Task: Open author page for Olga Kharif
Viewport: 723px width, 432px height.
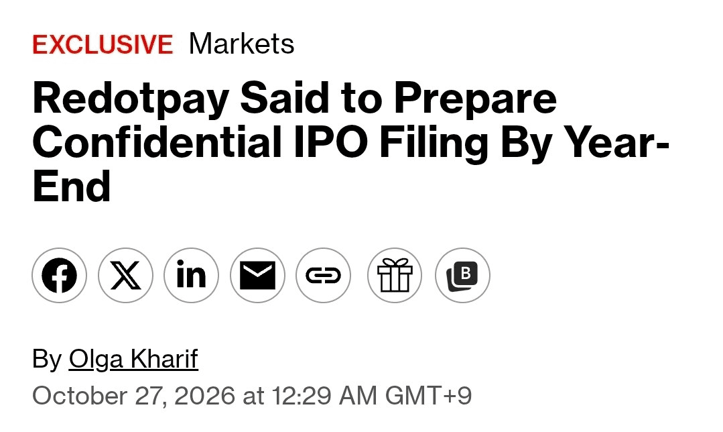Action: [133, 359]
